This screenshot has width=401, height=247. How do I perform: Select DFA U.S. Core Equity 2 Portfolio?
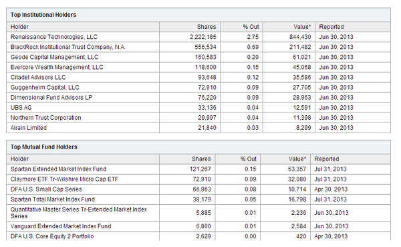click(52, 236)
